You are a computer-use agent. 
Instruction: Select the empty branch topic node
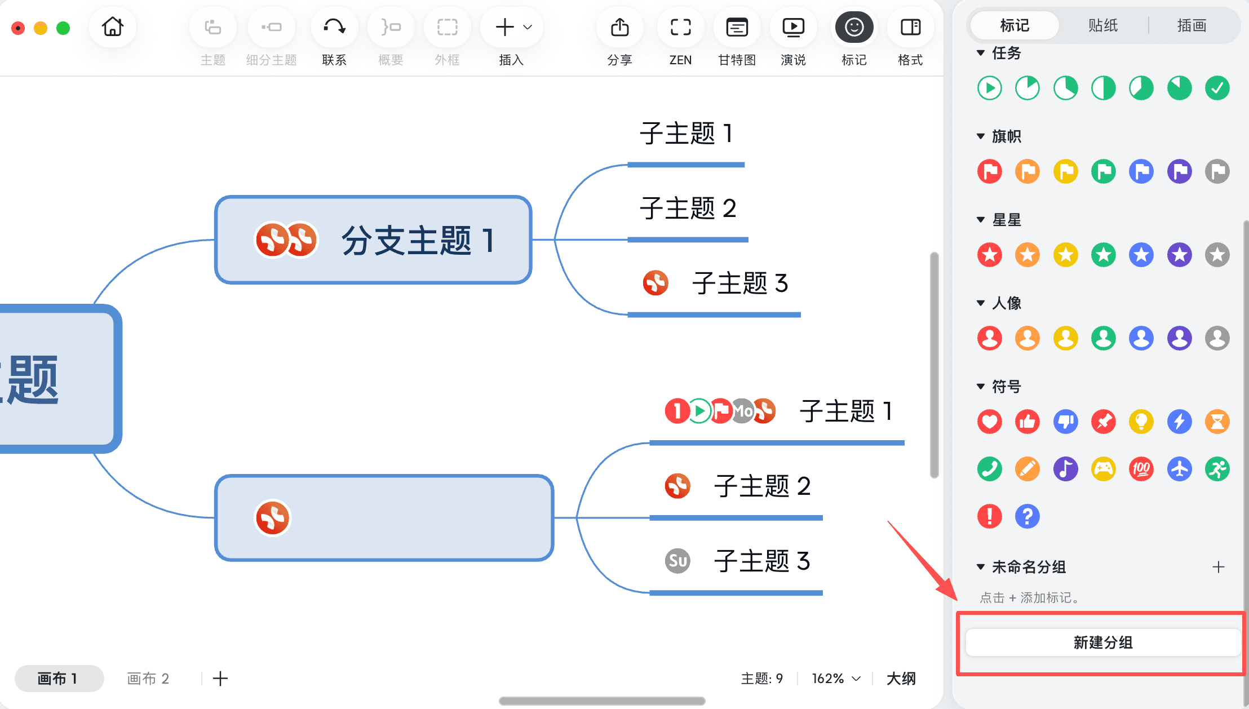coord(384,518)
